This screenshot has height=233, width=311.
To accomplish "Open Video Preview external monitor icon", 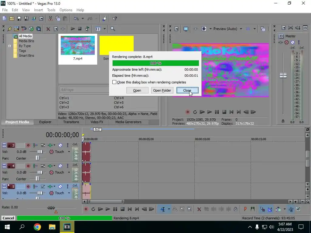I will pyautogui.click(x=186, y=29).
